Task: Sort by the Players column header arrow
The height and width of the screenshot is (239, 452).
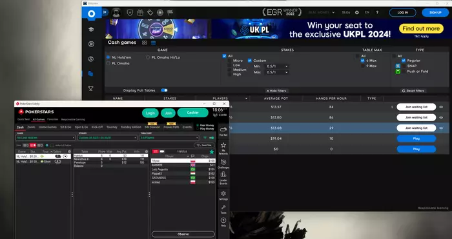Action: pyautogui.click(x=246, y=99)
